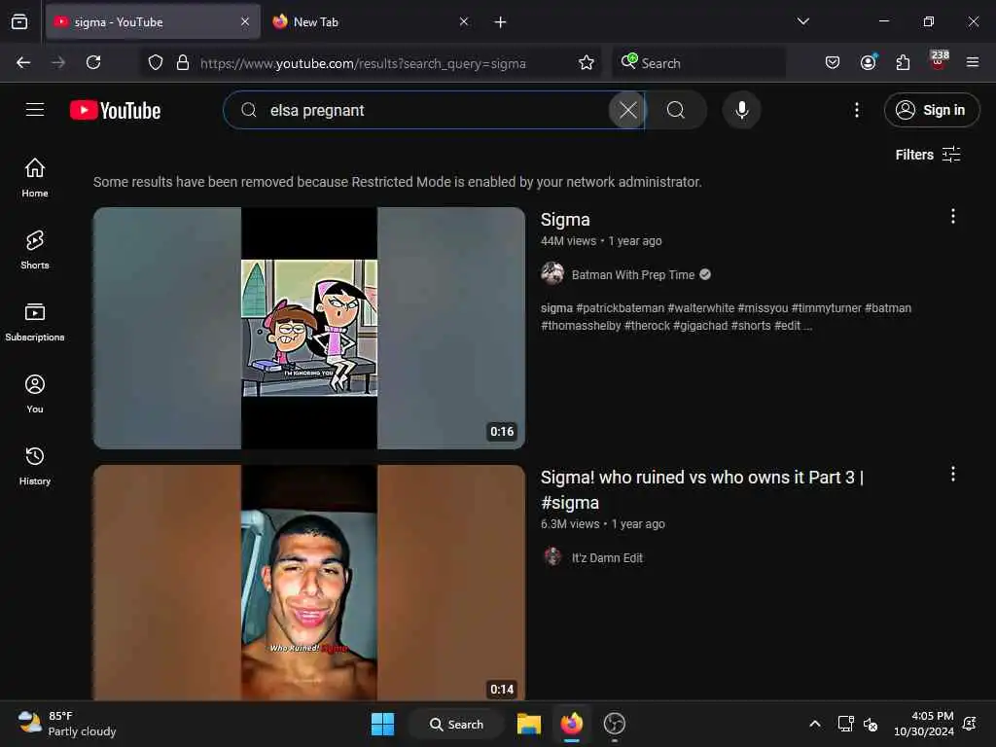Open muted volume tray icon
The height and width of the screenshot is (747, 996).
pyautogui.click(x=871, y=724)
